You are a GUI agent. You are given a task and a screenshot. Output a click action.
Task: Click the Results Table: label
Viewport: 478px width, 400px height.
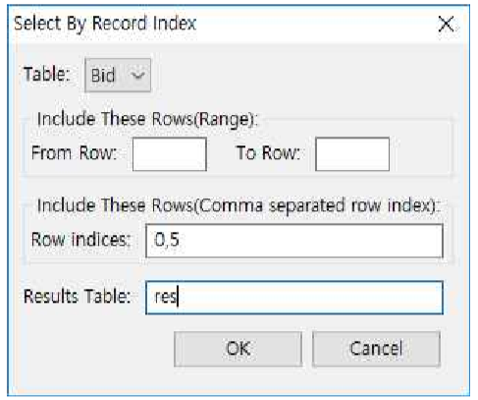(77, 297)
